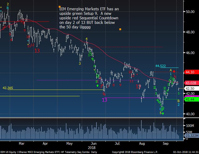Image resolution: width=199 pixels, height=154 pixels.
Task: Click the yellow 42.365 level label
Action: point(8,88)
